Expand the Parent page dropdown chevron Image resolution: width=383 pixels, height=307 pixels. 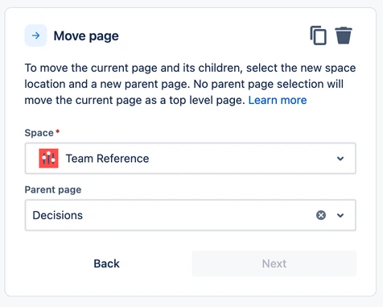[340, 215]
